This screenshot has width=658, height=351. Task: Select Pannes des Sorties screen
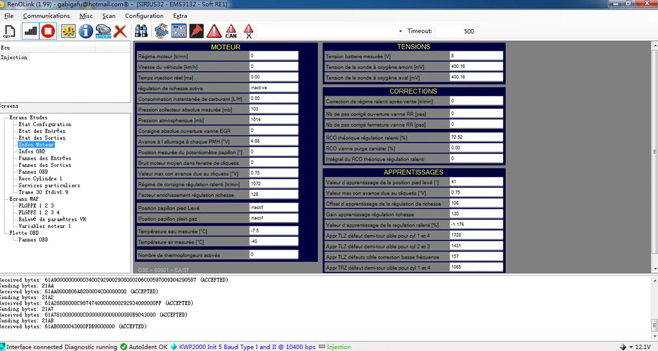click(x=45, y=165)
